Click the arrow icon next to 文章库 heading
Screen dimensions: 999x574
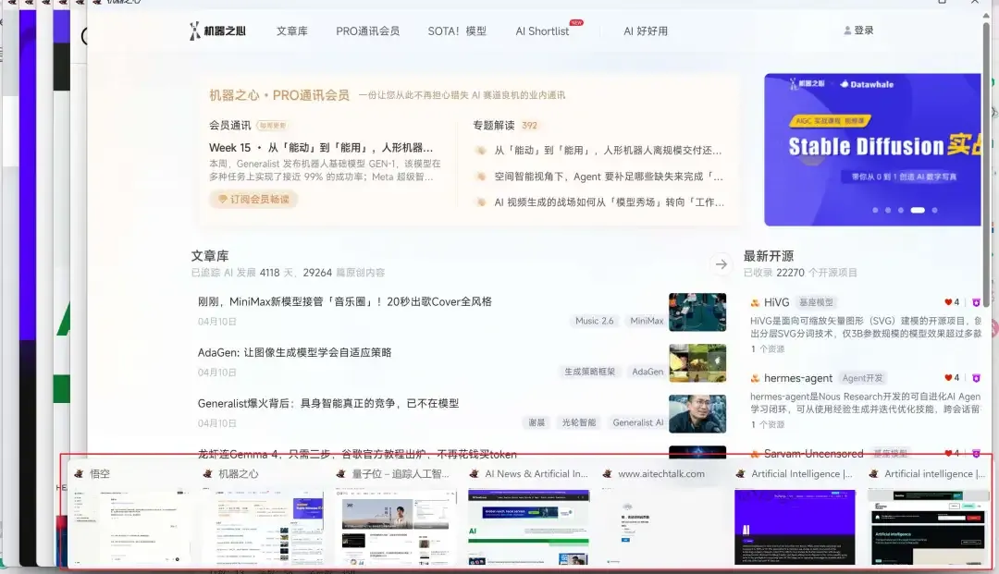click(721, 264)
